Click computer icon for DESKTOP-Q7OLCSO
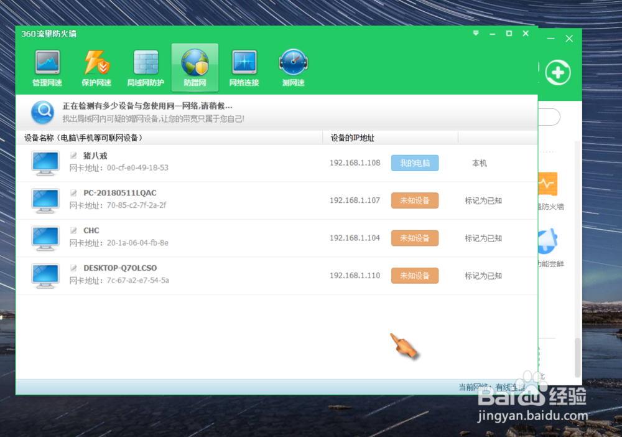This screenshot has height=437, width=622. pos(45,275)
